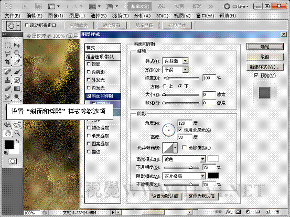Toggle the 预览 preview checkbox
Viewport: 290px width, 217px height.
pyautogui.click(x=256, y=75)
